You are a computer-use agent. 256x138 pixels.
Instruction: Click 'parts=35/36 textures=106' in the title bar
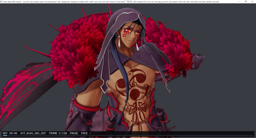(50, 2)
